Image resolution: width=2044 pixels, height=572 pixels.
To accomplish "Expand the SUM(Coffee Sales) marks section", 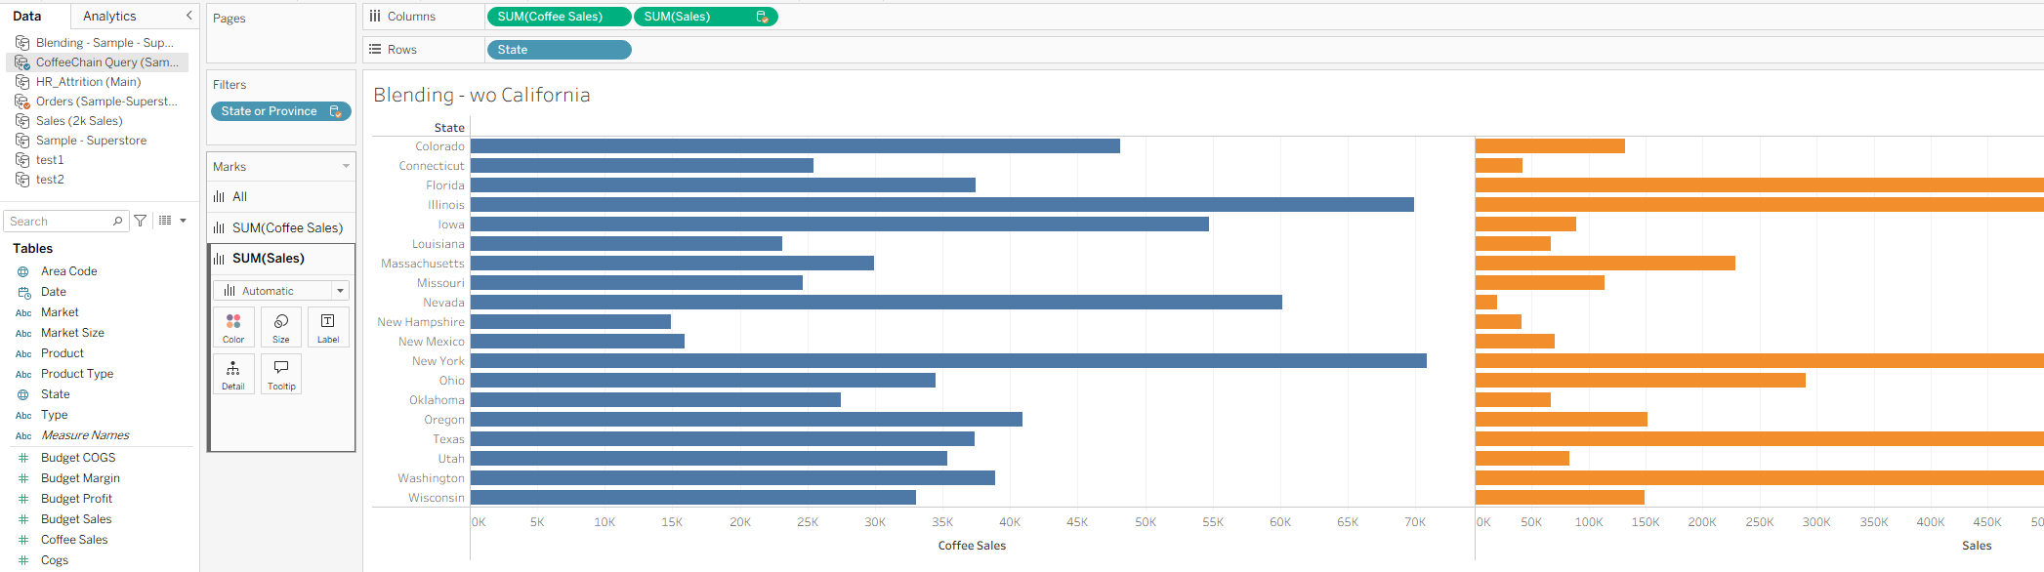I will [287, 227].
